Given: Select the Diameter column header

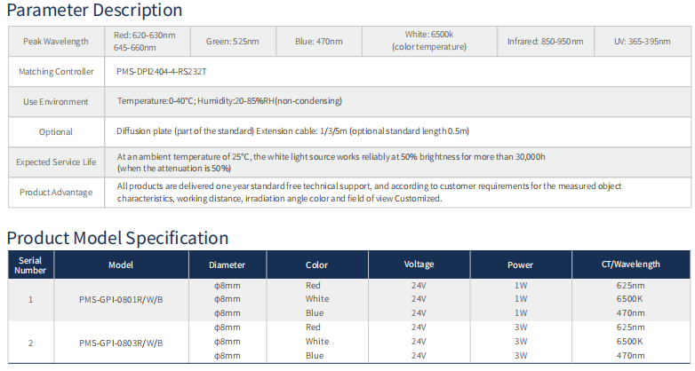Looking at the screenshot, I should (x=227, y=264).
